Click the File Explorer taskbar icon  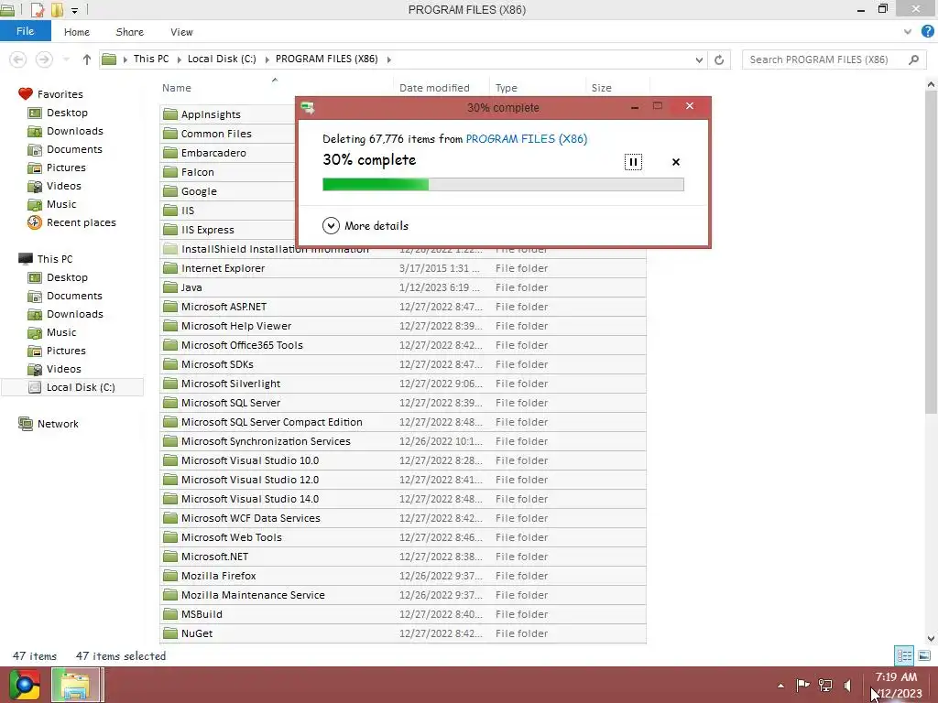[76, 685]
